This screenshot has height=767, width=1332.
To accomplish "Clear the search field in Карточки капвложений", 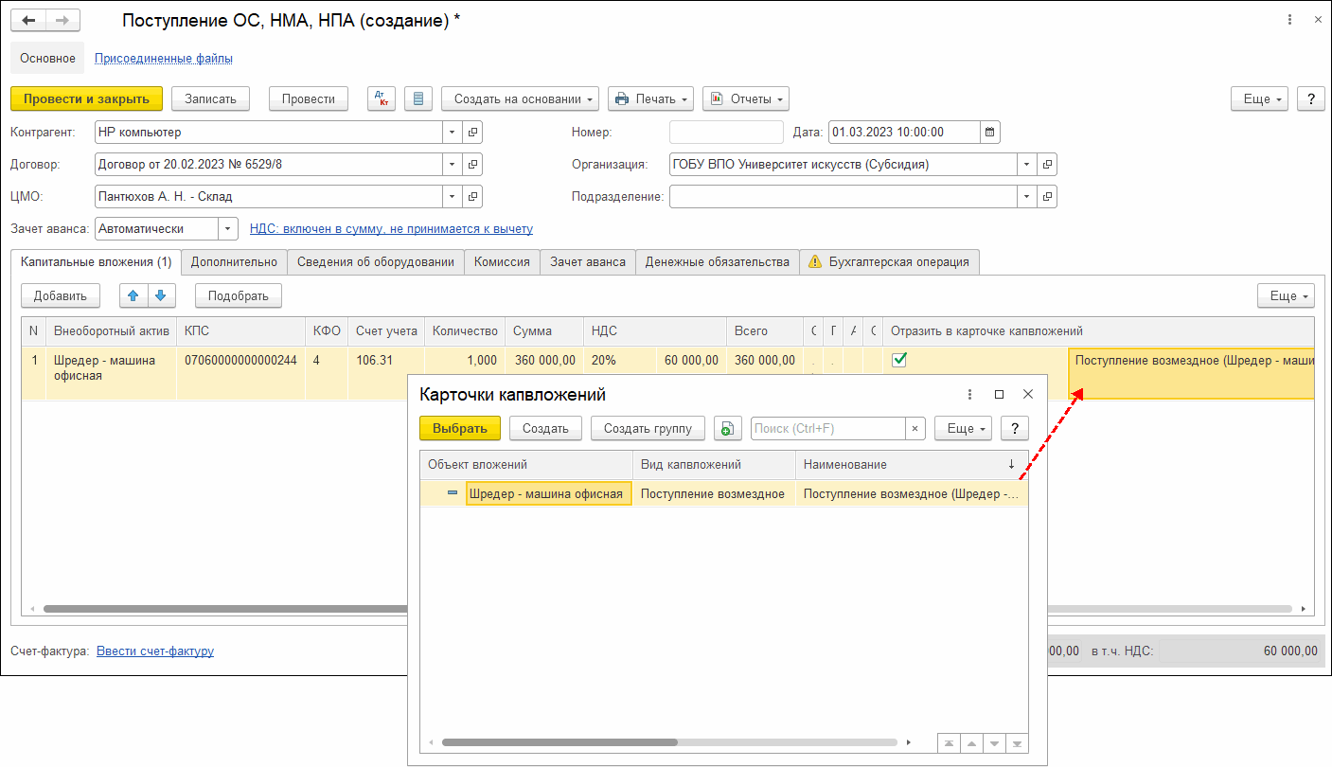I will click(x=915, y=429).
